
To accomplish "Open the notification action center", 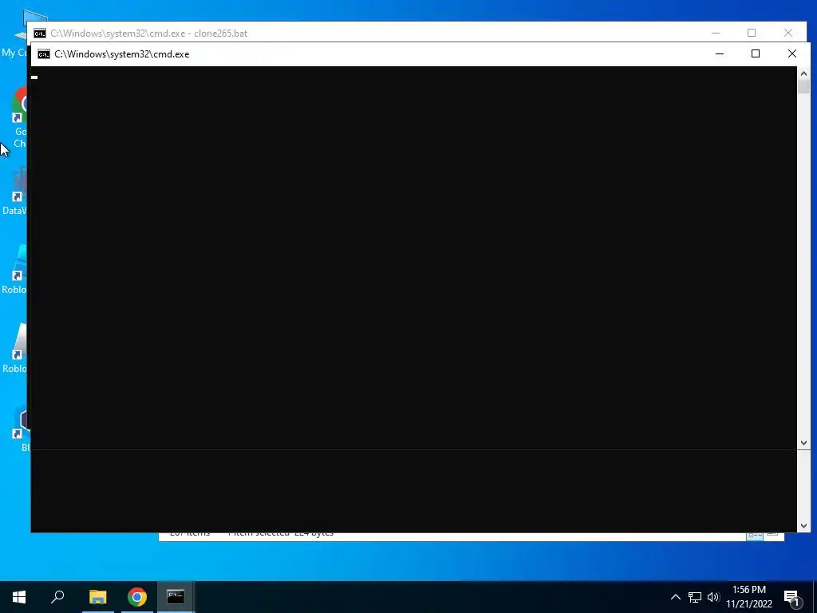I will pyautogui.click(x=791, y=598).
